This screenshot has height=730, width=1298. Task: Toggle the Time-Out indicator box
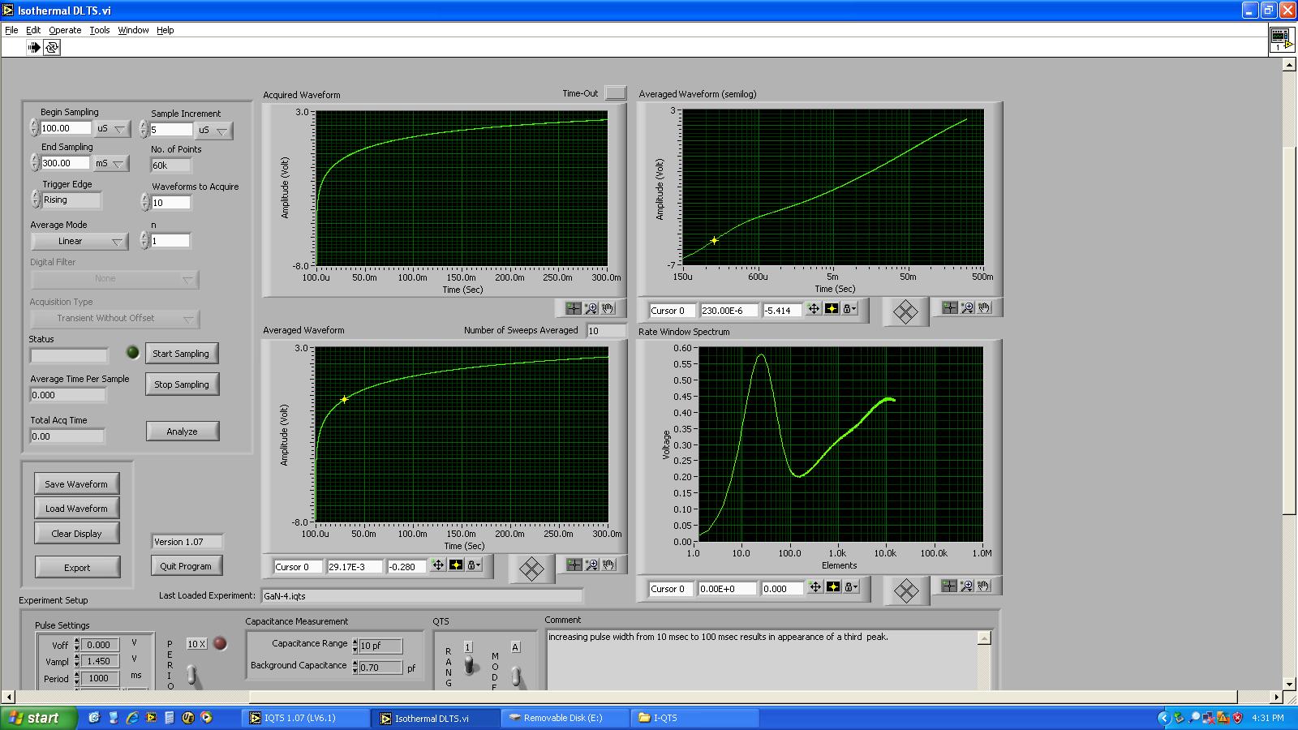pos(616,93)
